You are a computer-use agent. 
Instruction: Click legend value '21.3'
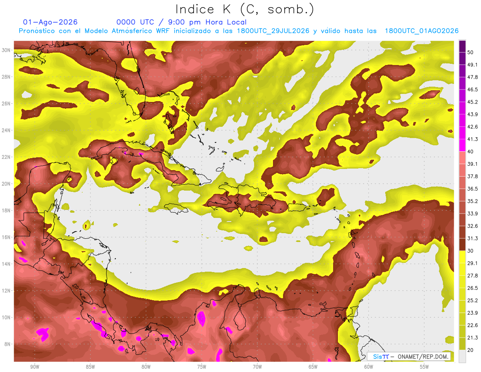tap(472, 338)
